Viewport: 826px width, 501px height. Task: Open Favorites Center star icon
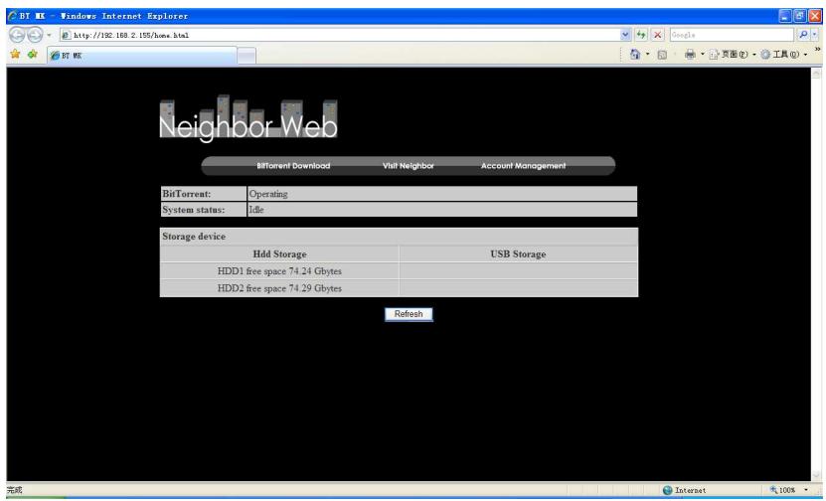tap(15, 55)
